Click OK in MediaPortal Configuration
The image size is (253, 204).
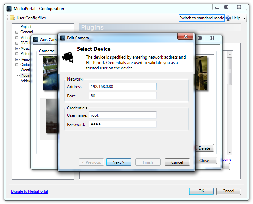coord(201,191)
